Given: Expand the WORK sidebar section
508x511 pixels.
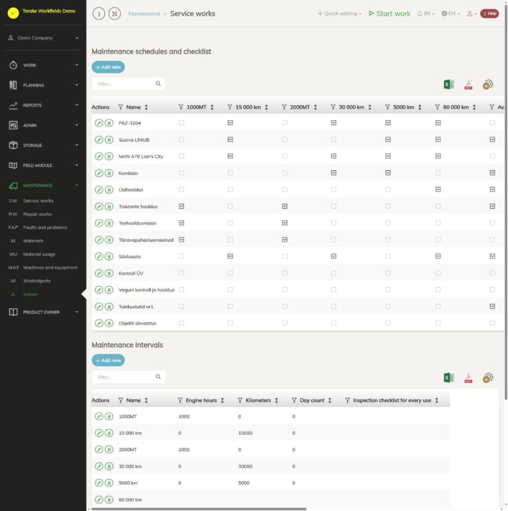Looking at the screenshot, I should tap(43, 65).
